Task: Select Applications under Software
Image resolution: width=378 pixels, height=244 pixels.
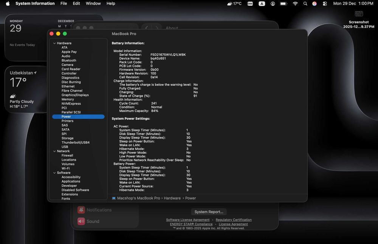Action: pos(71,181)
